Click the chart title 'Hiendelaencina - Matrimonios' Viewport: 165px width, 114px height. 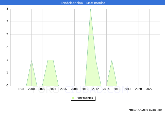(82, 3)
